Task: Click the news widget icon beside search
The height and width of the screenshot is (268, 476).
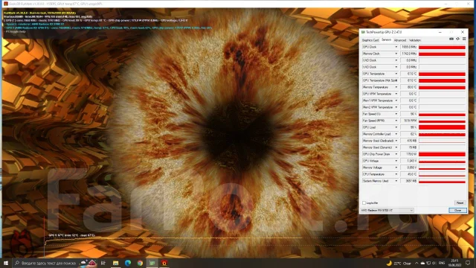Action: pos(89,263)
